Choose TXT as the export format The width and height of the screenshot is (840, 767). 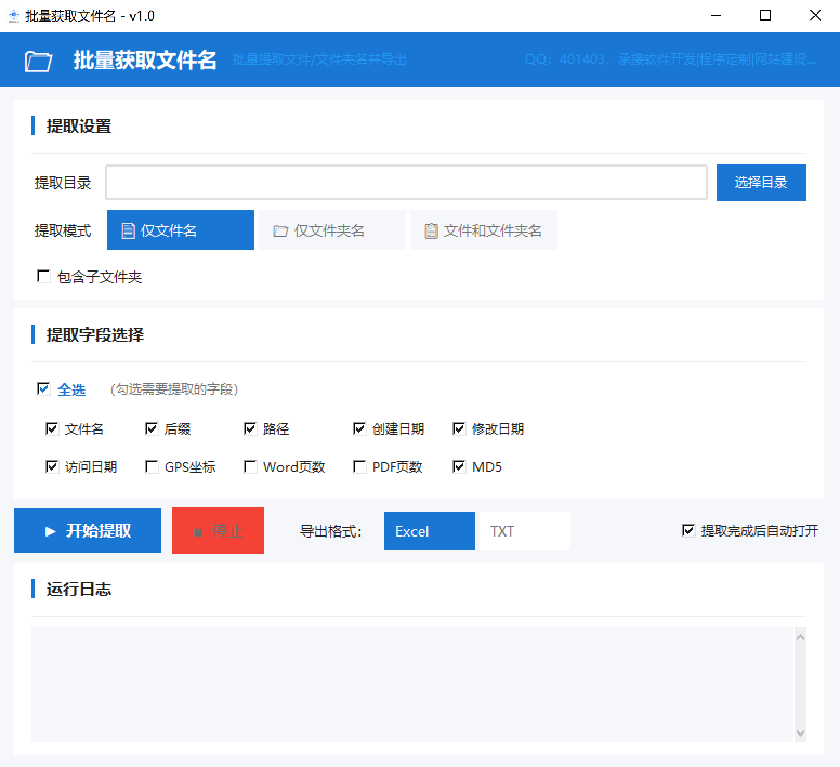[x=525, y=531]
